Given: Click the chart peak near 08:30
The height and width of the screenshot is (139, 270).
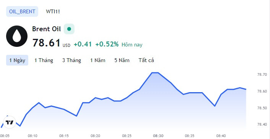Looking at the screenshot, I should [x=155, y=73].
